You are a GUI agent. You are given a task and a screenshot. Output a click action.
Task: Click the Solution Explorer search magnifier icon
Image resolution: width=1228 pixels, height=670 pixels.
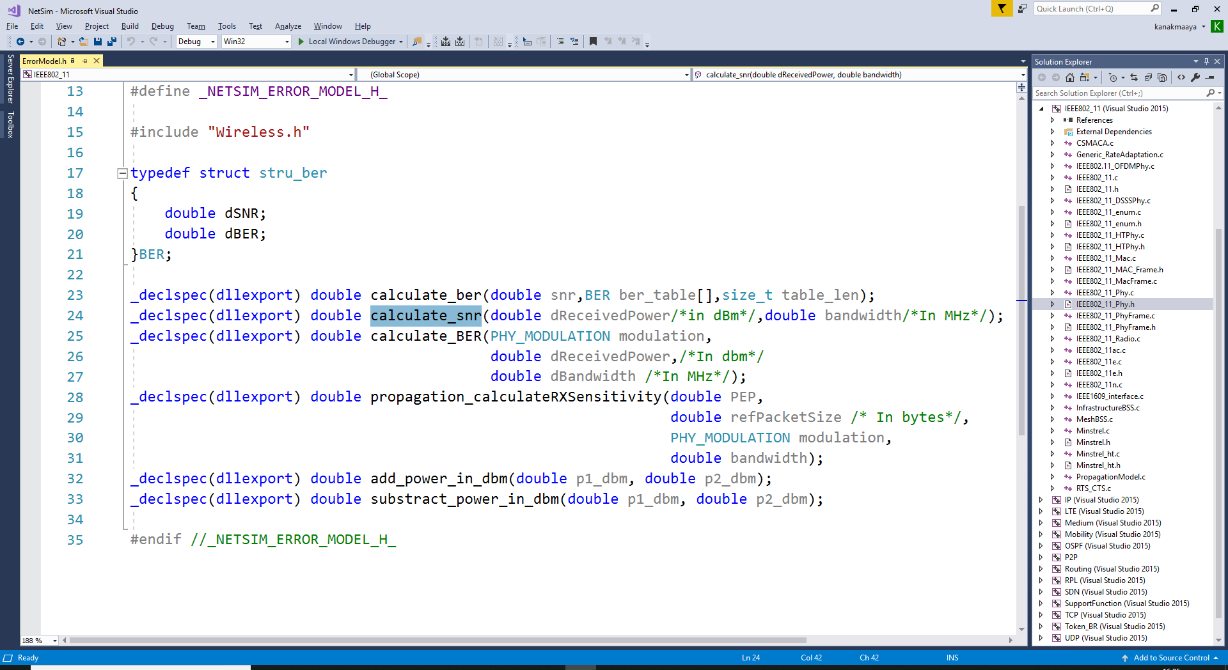[1210, 93]
